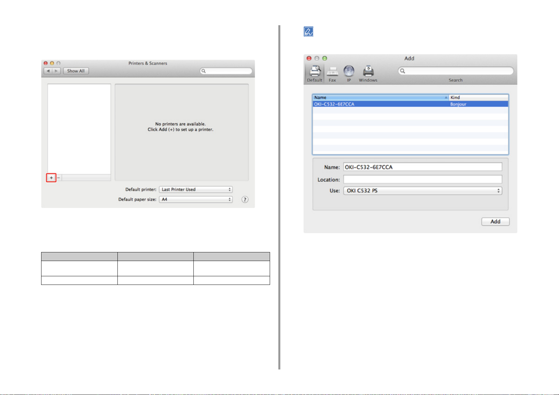Zoom the Add window with the green button
559x395 pixels.
pyautogui.click(x=325, y=58)
